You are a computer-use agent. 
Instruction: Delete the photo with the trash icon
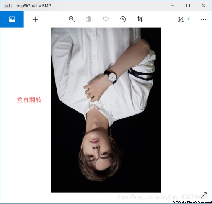[89, 19]
